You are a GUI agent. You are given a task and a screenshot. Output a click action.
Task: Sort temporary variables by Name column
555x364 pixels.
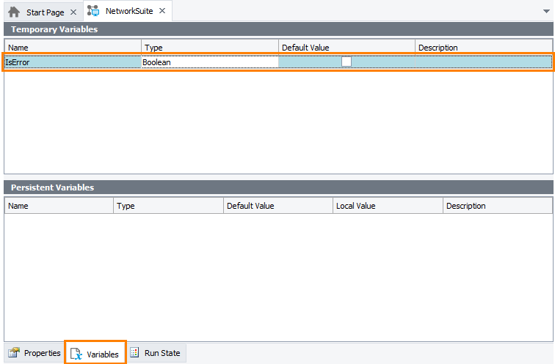72,48
